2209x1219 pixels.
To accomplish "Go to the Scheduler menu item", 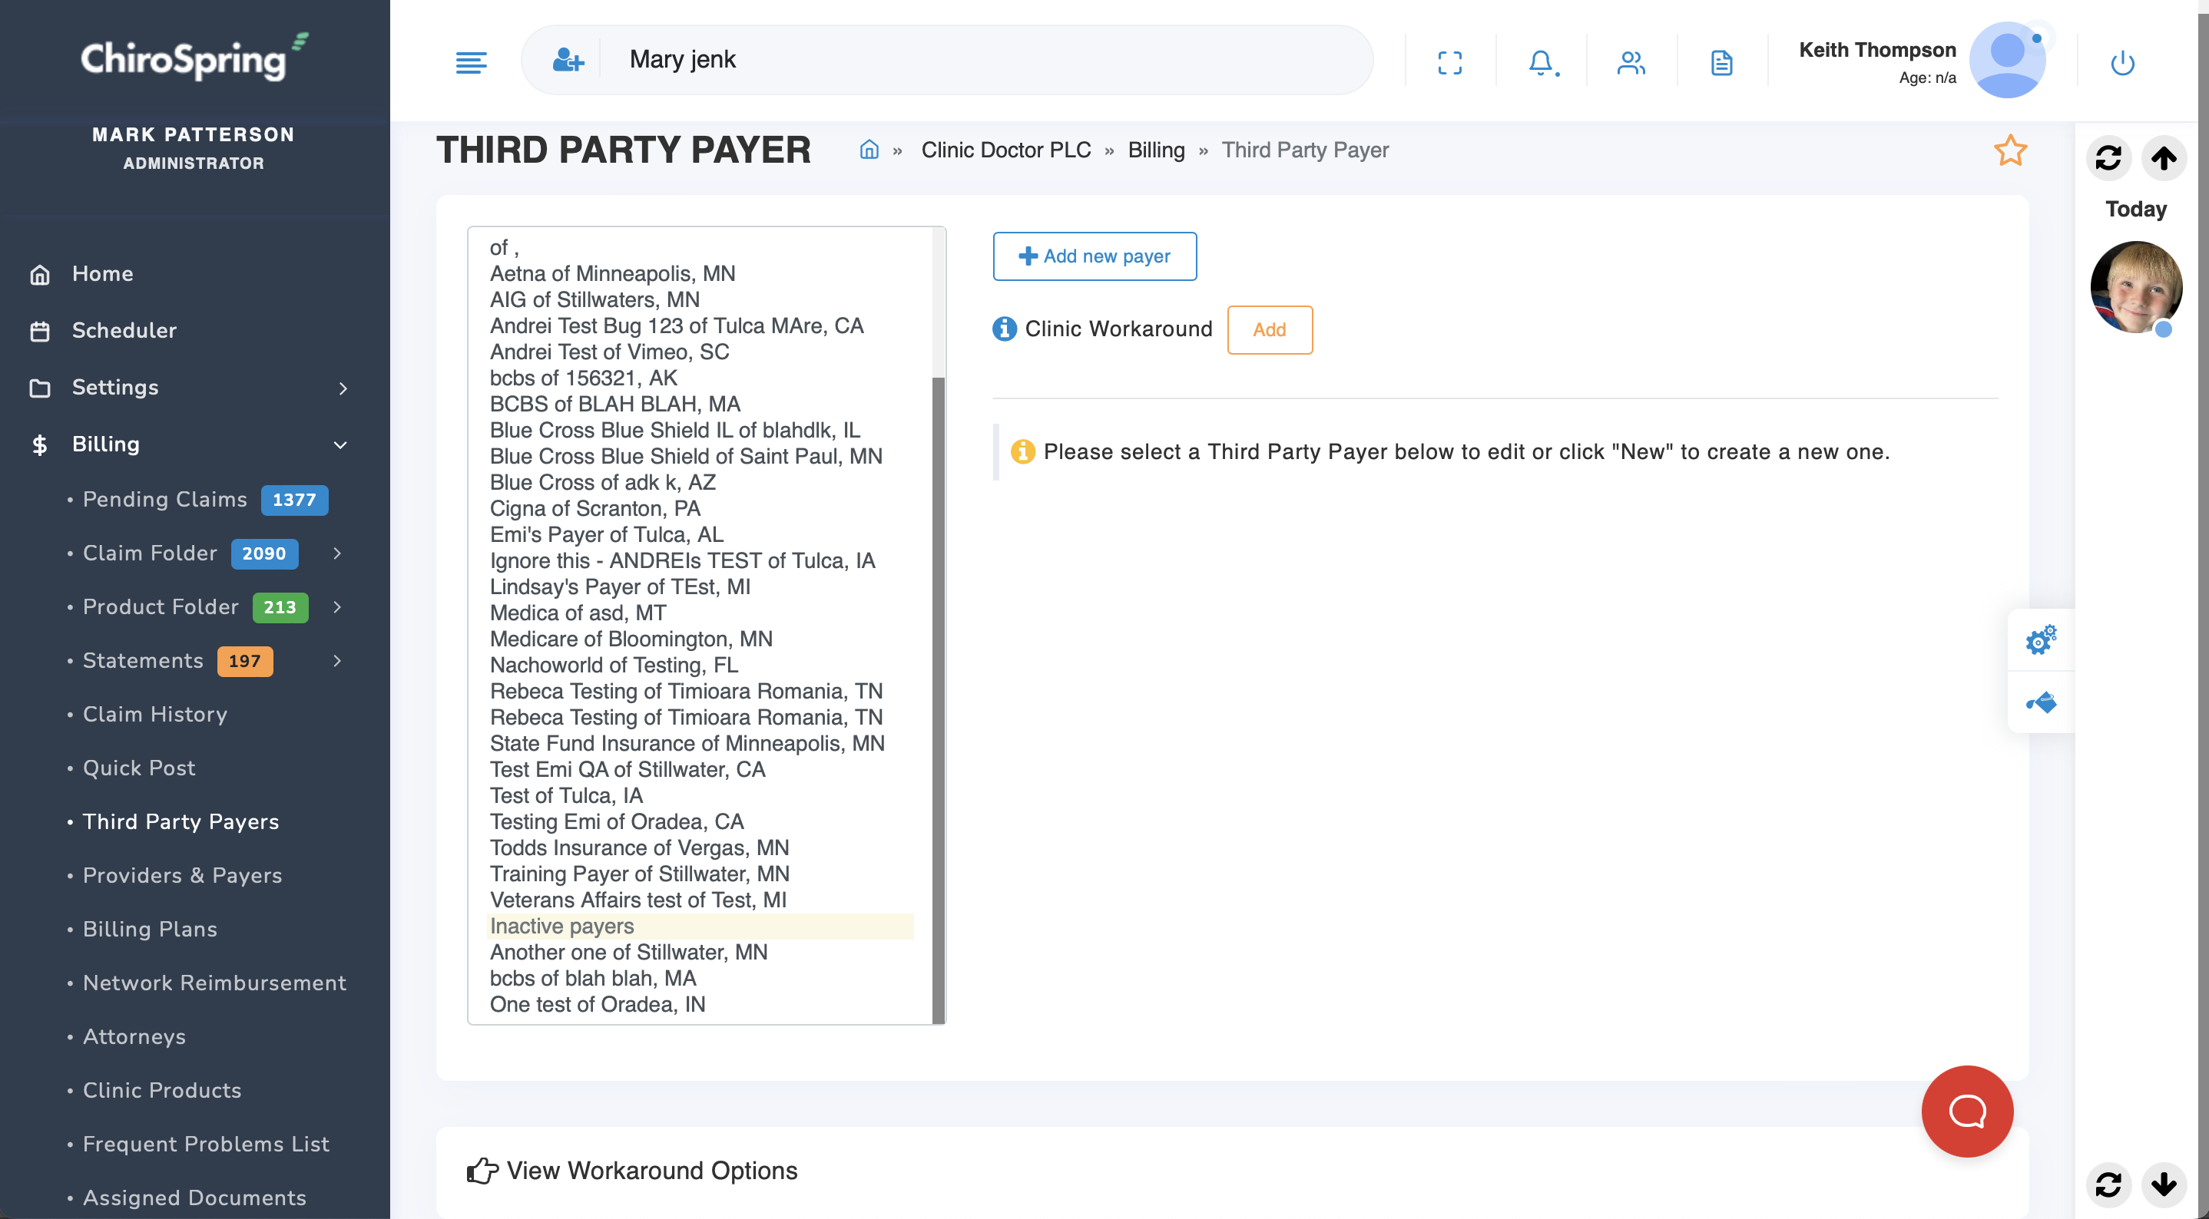I will pyautogui.click(x=124, y=331).
